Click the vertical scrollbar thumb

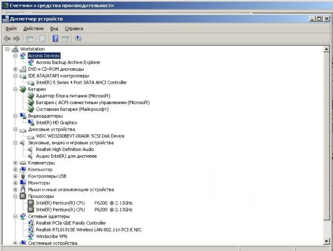(327, 136)
